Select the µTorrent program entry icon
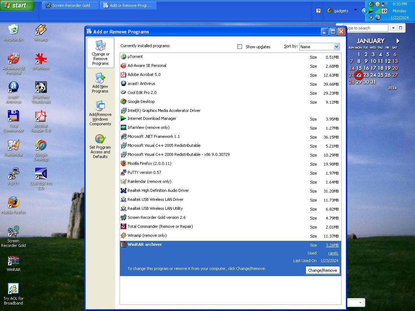The image size is (415, 311). [x=123, y=57]
